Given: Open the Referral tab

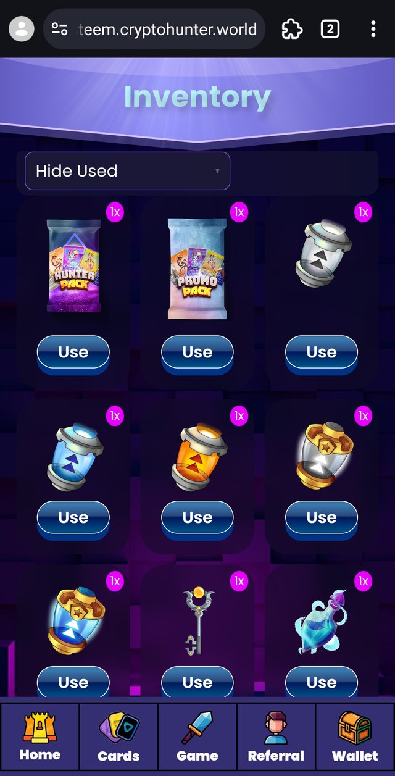Looking at the screenshot, I should point(276,736).
